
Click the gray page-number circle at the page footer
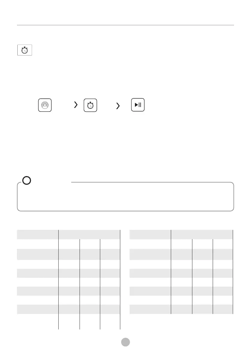125,342
